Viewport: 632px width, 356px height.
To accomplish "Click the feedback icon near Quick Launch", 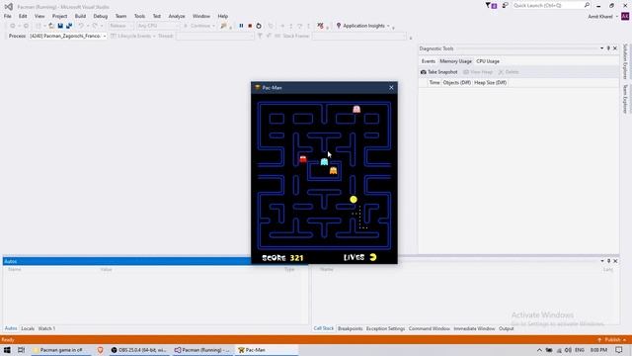I will 505,5.
